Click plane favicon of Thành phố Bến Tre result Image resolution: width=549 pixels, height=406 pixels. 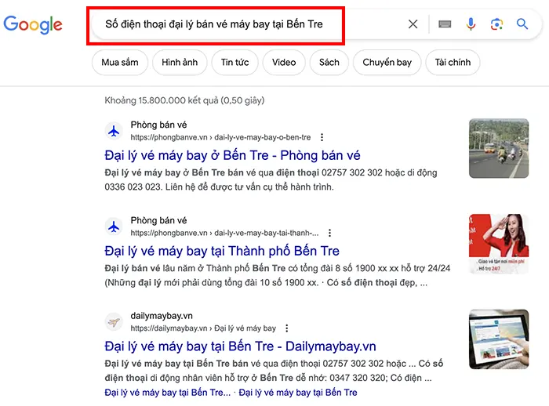pyautogui.click(x=114, y=227)
